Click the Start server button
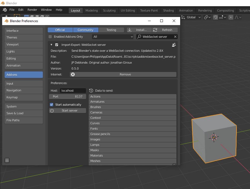 click(67, 111)
